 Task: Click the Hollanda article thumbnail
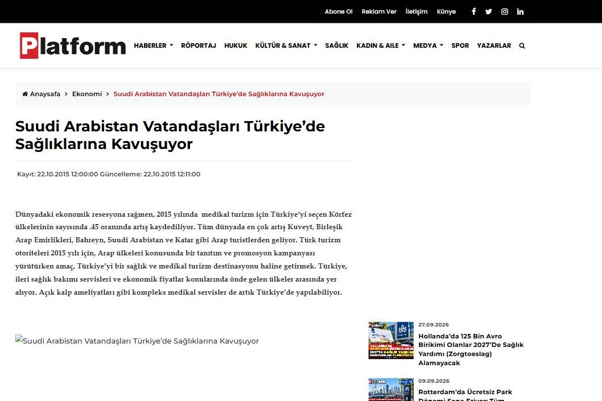coord(391,340)
